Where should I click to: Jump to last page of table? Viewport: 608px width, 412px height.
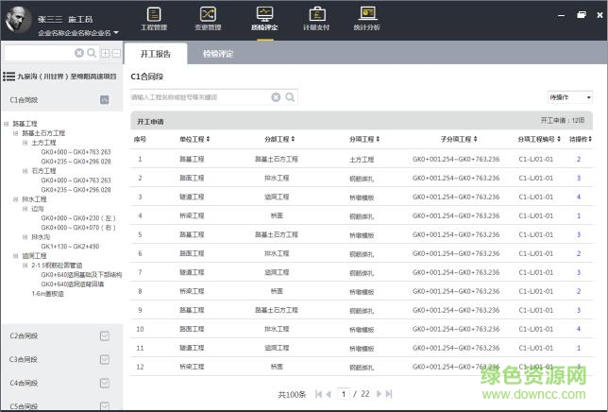(x=389, y=393)
